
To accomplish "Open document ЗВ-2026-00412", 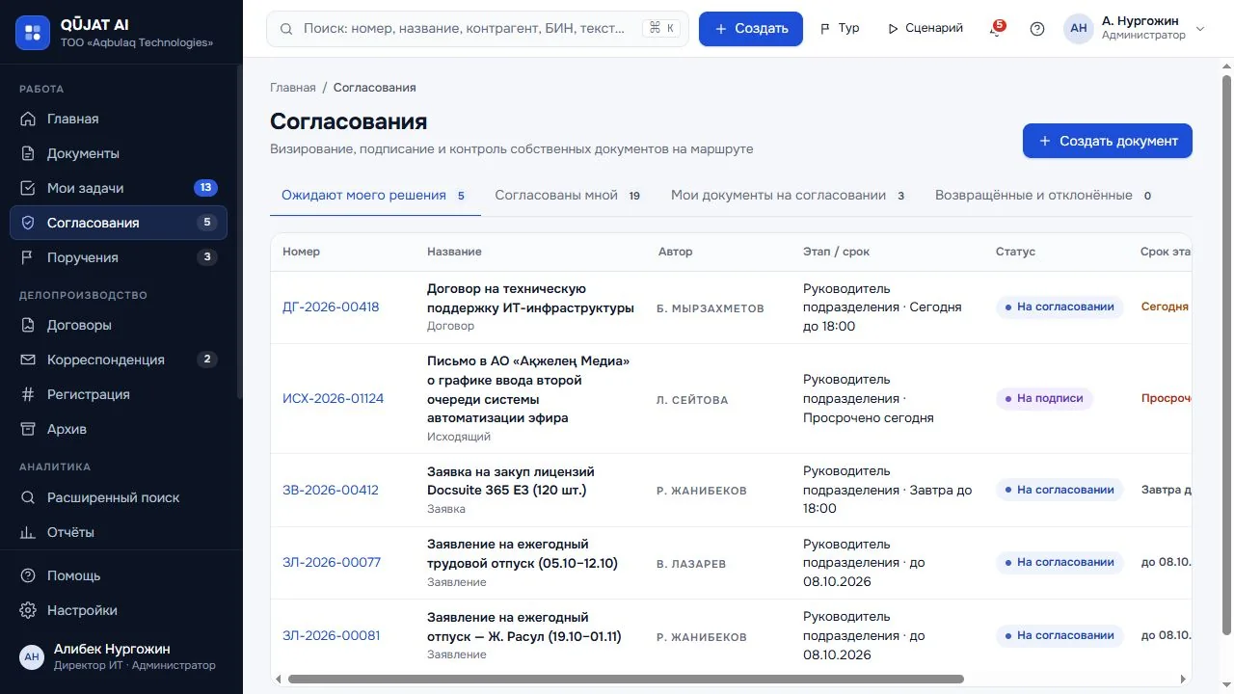I will [x=331, y=490].
